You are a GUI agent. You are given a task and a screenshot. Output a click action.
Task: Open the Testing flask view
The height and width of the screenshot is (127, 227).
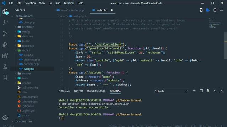[x=5, y=66]
